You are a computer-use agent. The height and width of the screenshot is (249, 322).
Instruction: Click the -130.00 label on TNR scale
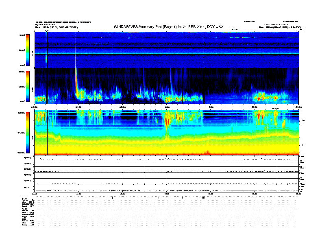[21, 113]
